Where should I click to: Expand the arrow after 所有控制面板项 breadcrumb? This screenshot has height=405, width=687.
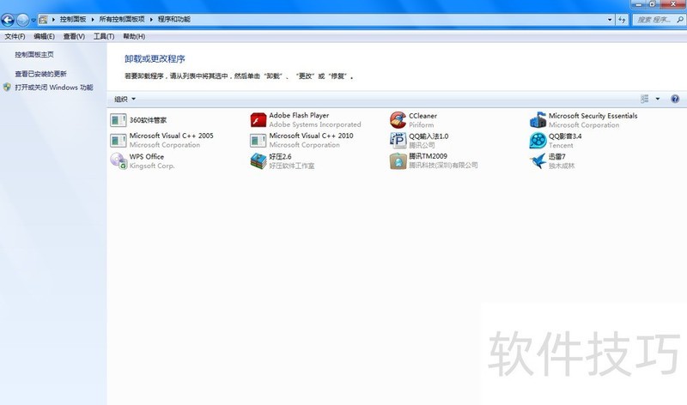(x=151, y=19)
